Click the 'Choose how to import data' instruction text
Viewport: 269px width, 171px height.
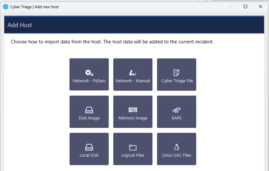(x=112, y=42)
